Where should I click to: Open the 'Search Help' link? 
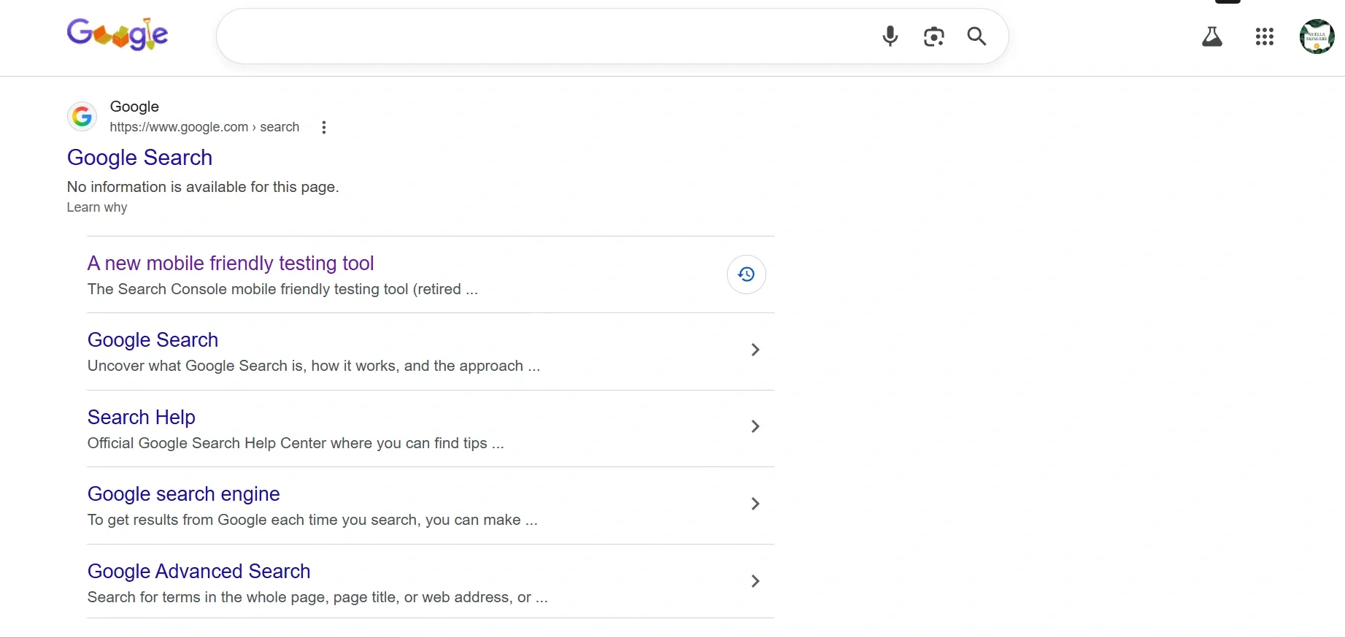[142, 417]
